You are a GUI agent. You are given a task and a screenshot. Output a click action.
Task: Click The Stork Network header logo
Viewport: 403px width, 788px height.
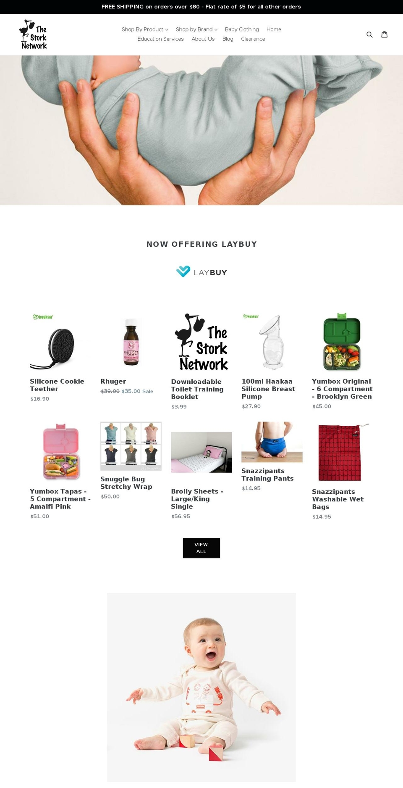click(x=33, y=34)
